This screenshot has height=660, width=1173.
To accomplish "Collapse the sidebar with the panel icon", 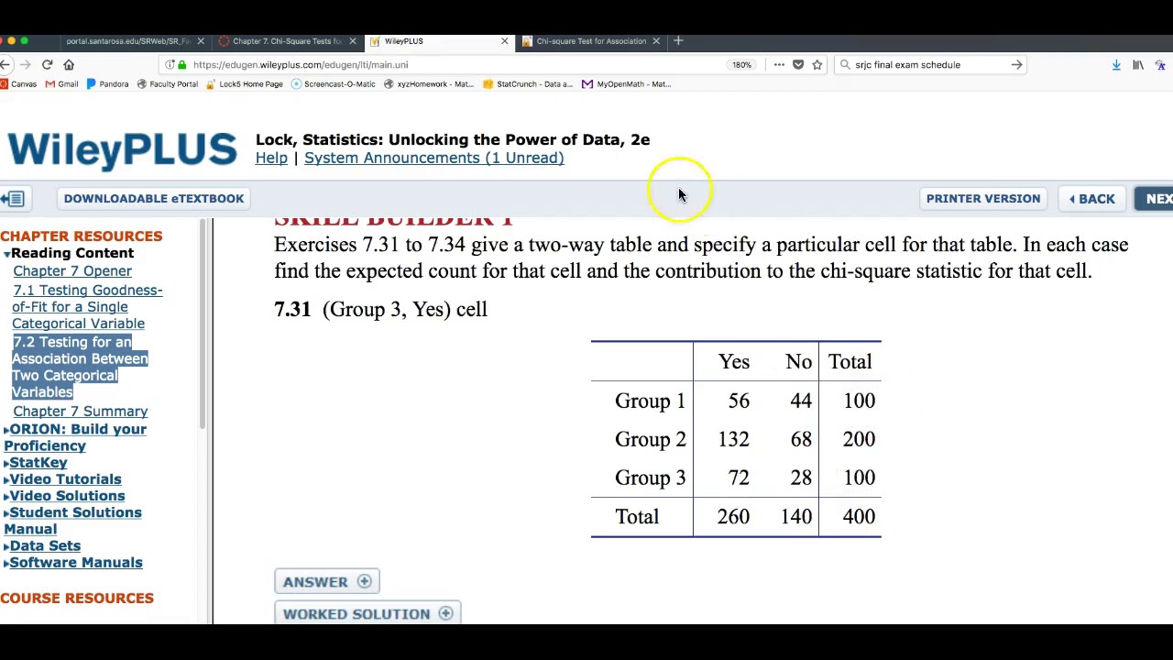I will point(14,199).
